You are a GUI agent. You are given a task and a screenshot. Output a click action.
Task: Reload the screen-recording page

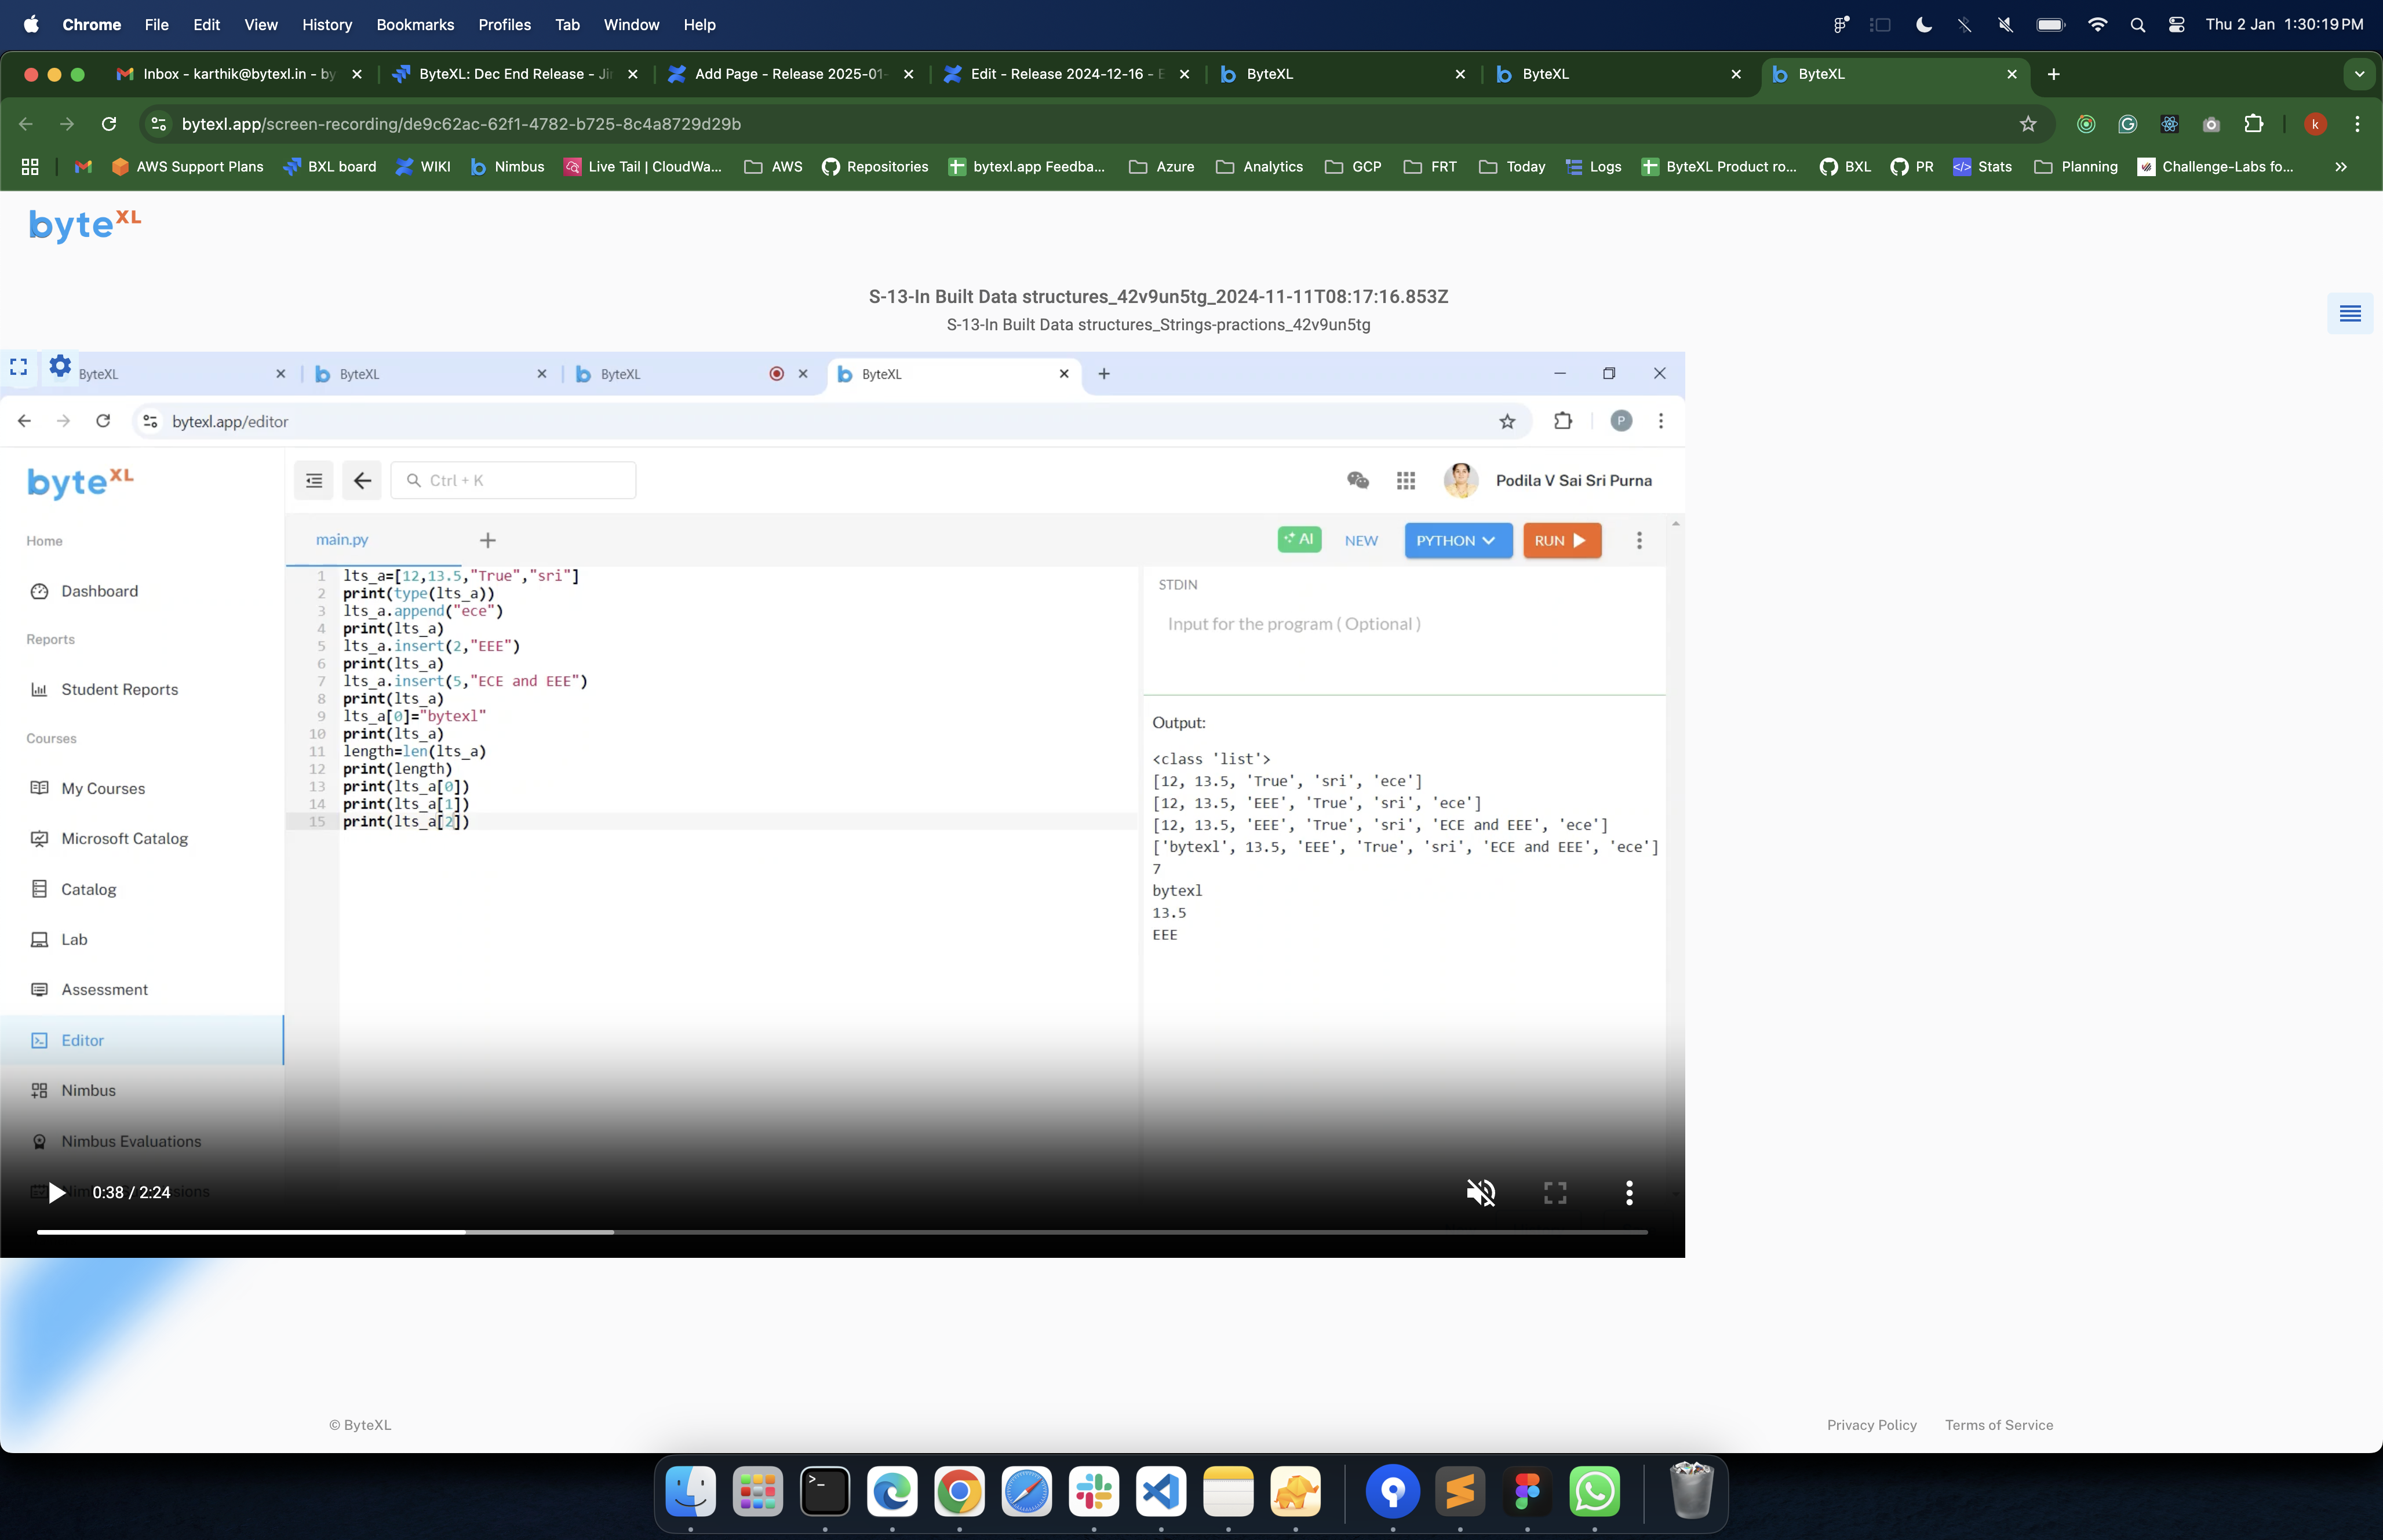tap(109, 124)
